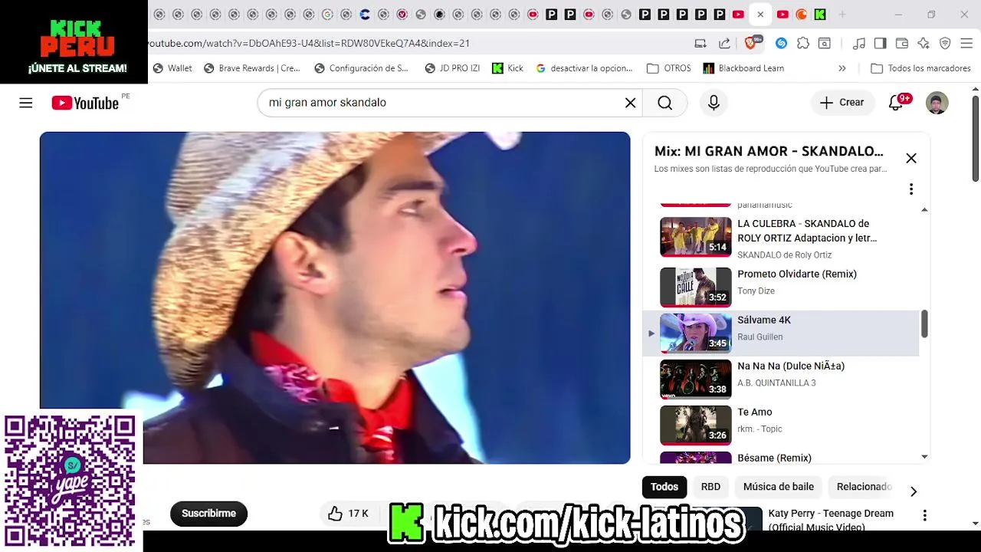981x552 pixels.
Task: Show more filter chips with the arrow
Action: click(x=913, y=491)
